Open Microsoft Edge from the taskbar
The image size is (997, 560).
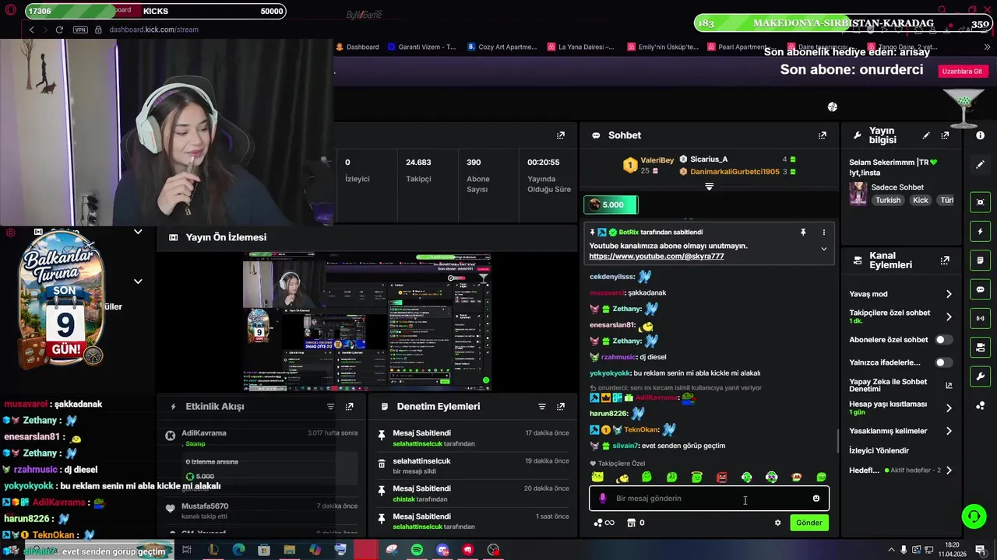238,550
